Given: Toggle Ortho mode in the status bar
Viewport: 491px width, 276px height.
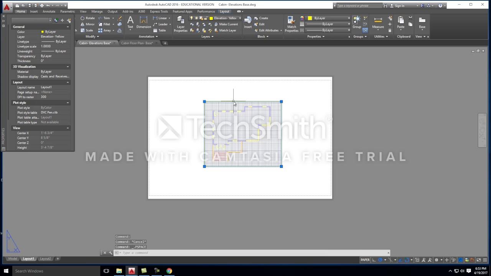Looking at the screenshot, I should click(374, 260).
